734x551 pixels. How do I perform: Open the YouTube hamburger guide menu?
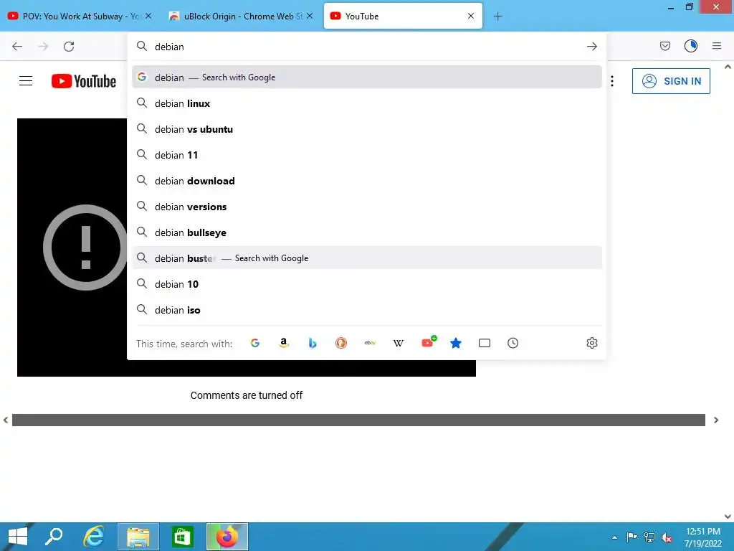(x=26, y=81)
